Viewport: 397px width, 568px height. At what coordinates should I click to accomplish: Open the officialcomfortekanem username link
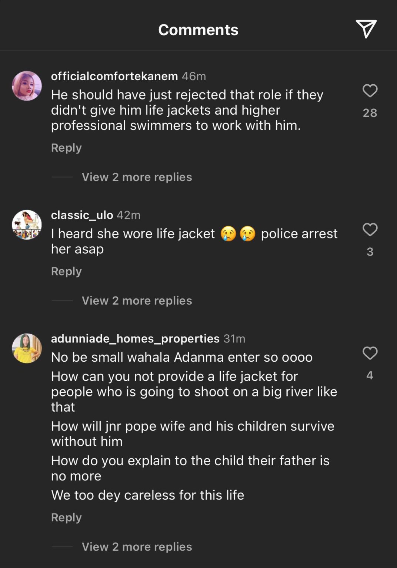pyautogui.click(x=114, y=76)
